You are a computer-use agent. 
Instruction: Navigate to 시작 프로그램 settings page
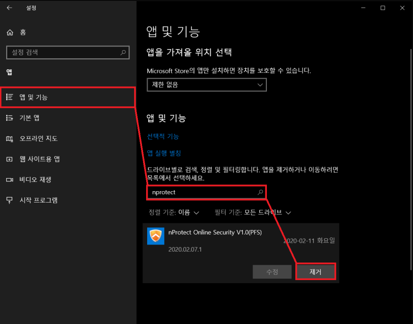39,200
